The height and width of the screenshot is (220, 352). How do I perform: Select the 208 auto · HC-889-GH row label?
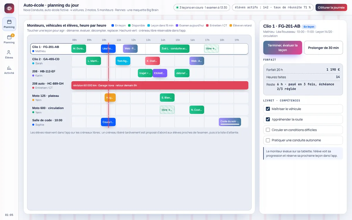click(48, 84)
